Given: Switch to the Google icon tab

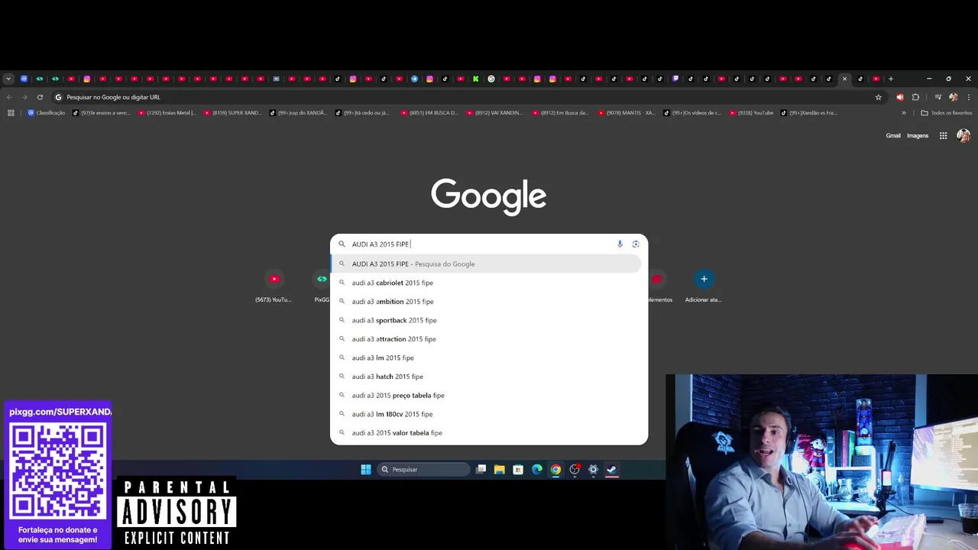Looking at the screenshot, I should click(x=491, y=79).
